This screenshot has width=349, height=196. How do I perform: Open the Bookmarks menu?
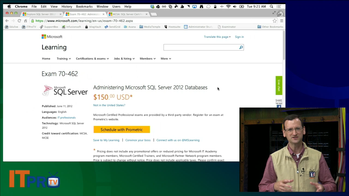click(x=84, y=7)
